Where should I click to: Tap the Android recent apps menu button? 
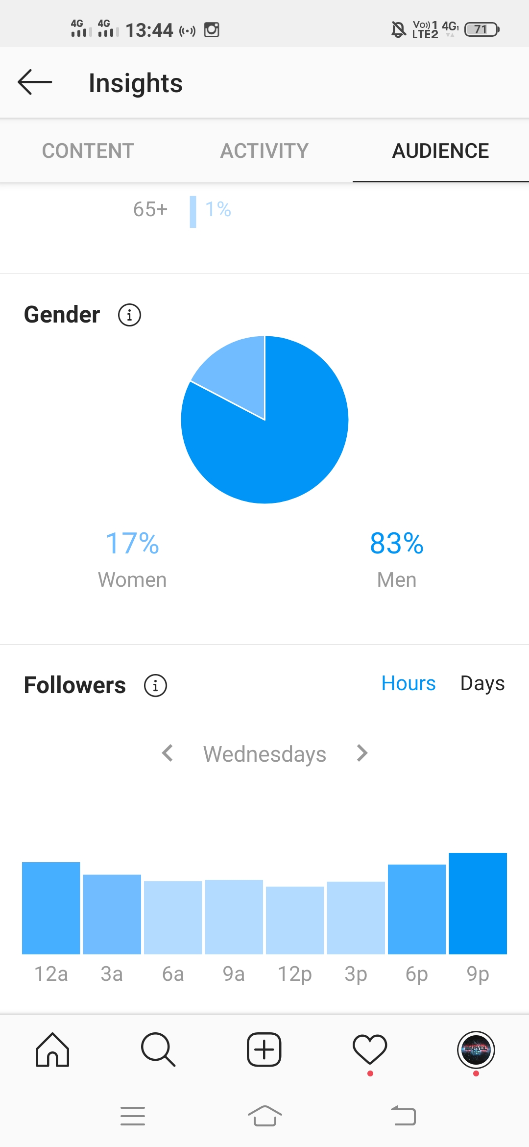[x=133, y=1116]
